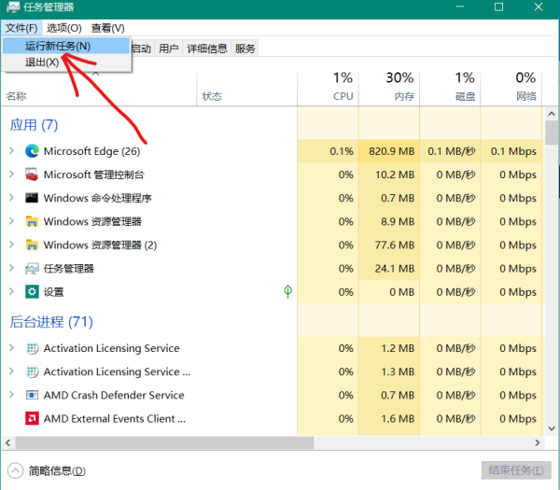Screen dimensions: 560x490
Task: Click the vertical scrollbar of the process list
Action: point(552,280)
